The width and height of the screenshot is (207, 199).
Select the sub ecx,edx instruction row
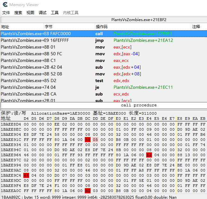tap(104, 94)
